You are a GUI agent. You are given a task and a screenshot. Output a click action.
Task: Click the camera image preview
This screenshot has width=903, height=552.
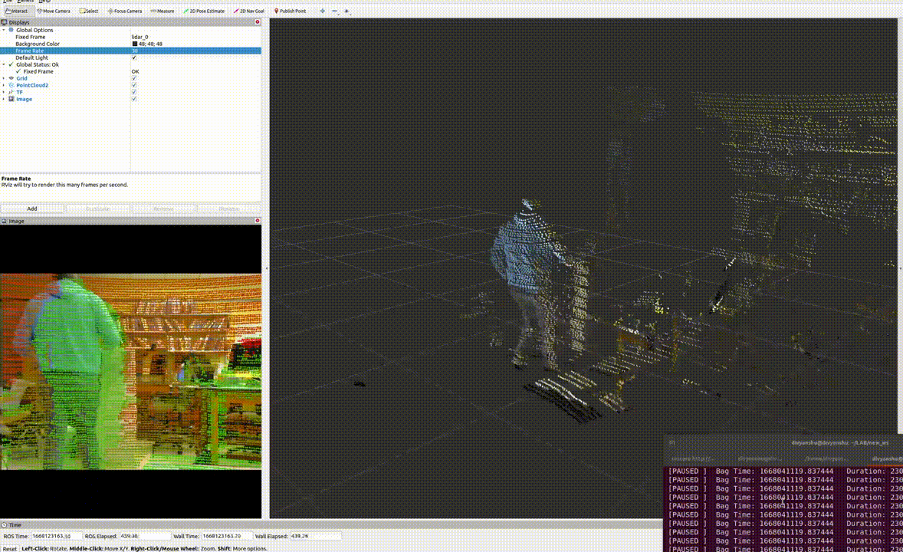(x=131, y=372)
